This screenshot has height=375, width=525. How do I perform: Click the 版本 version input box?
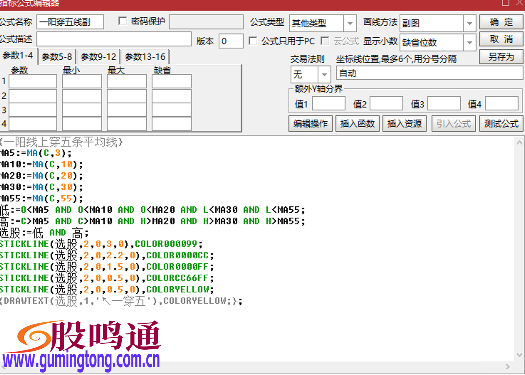point(231,41)
